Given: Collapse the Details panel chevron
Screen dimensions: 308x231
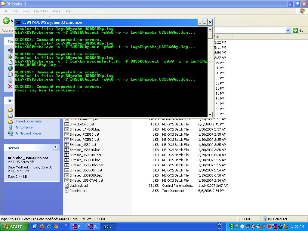Looking at the screenshot, I should pyautogui.click(x=55, y=147).
